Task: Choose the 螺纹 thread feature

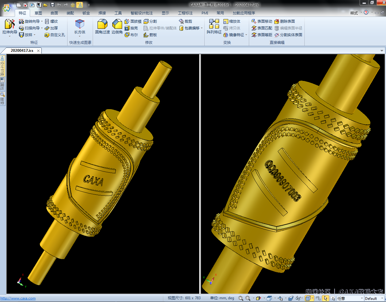Action: 51,21
